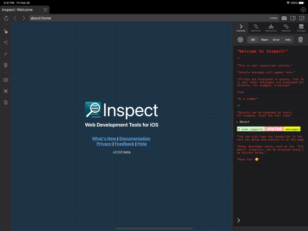308x231 pixels.
Task: Click the Inspect magnifier logo
Action: tap(93, 110)
